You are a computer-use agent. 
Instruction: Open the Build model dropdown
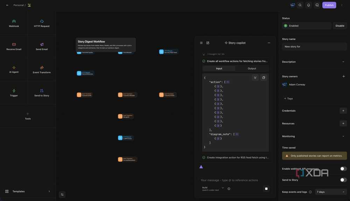[x=213, y=189]
